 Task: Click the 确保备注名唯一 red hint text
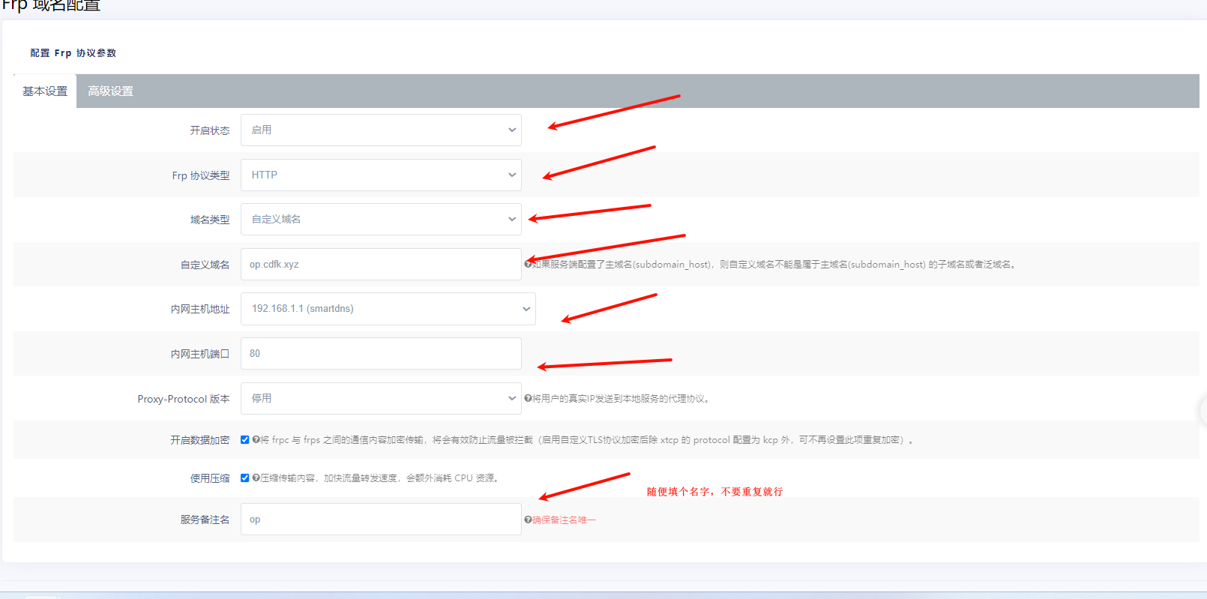pyautogui.click(x=564, y=520)
